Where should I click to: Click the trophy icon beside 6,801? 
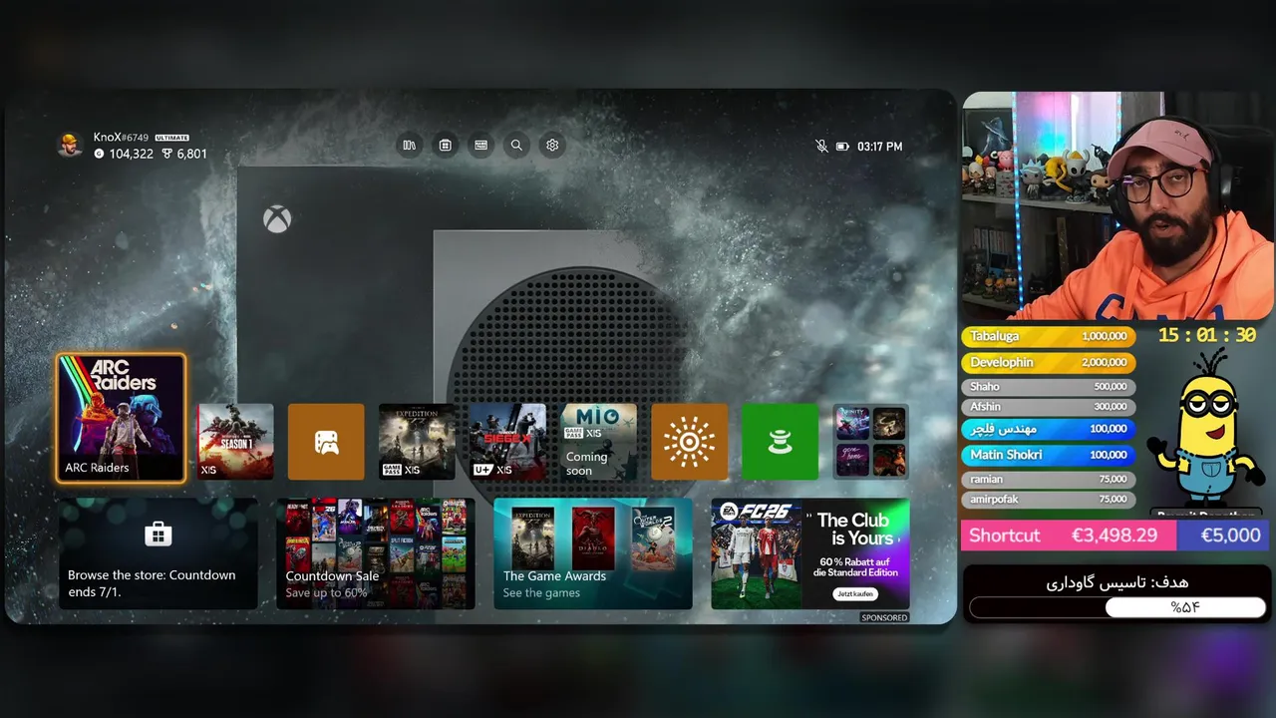[x=167, y=155]
